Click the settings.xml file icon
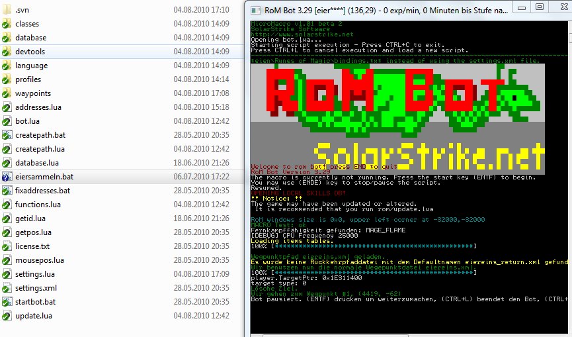This screenshot has height=337, width=572. pos(7,288)
